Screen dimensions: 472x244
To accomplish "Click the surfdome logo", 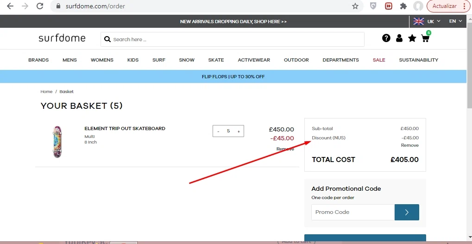I will coord(62,38).
